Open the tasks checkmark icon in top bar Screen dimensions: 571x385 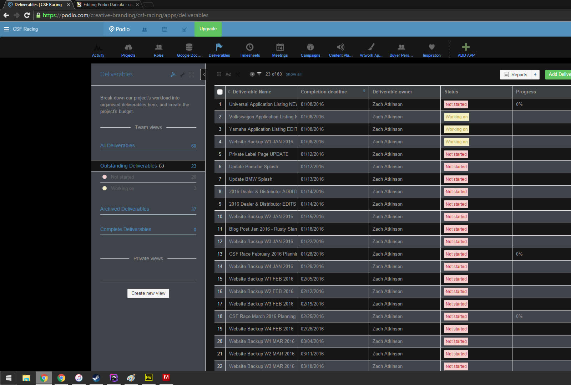pos(184,29)
